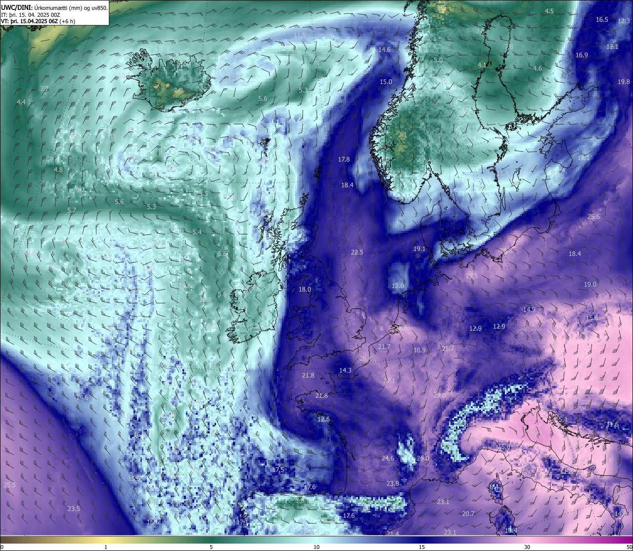Click the 30 tick on the color scale
633x551 pixels.
tap(527, 547)
